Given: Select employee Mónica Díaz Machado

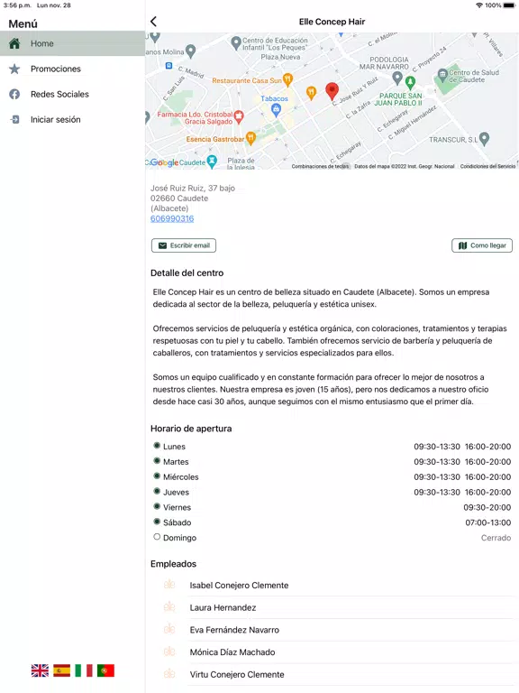Looking at the screenshot, I should coord(332,651).
